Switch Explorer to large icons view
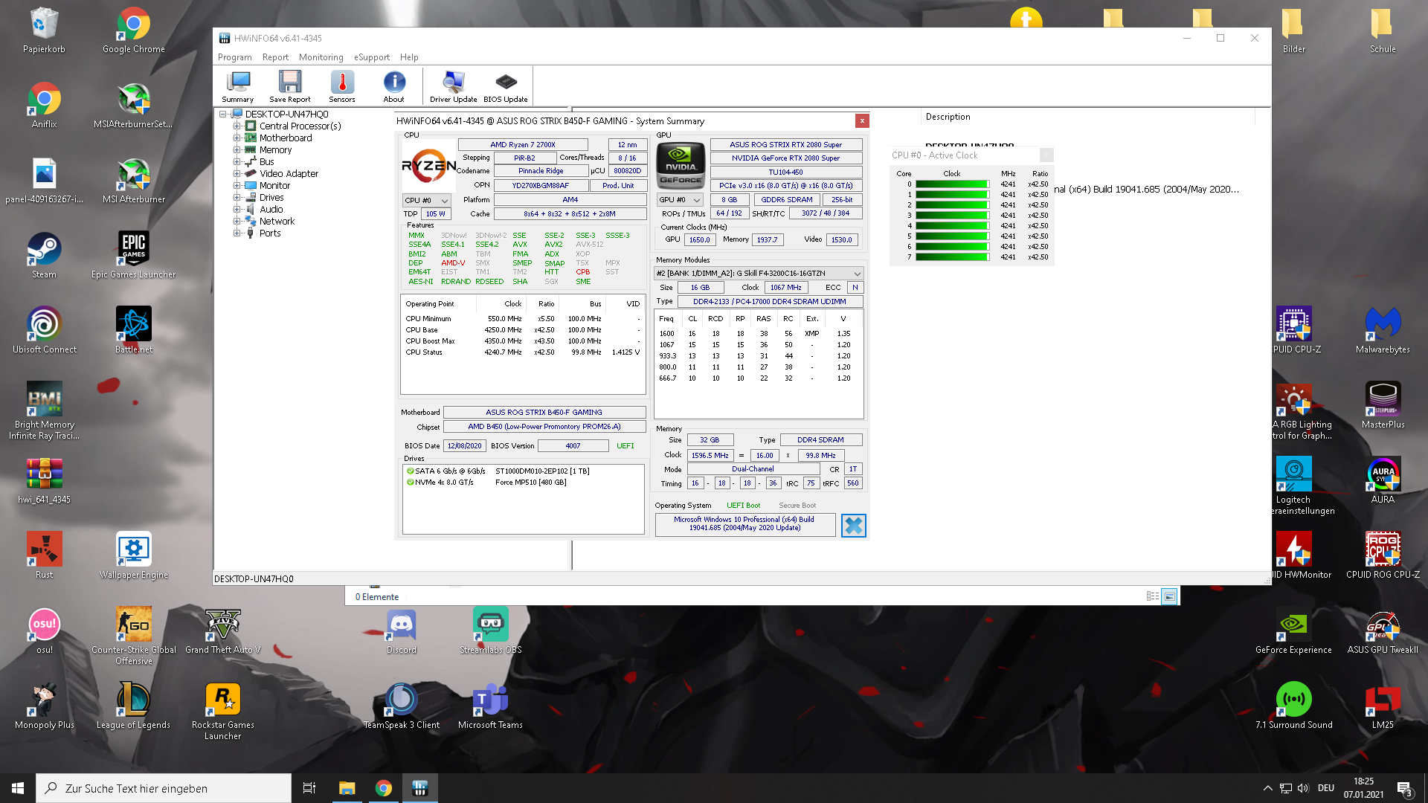This screenshot has width=1428, height=803. [1169, 596]
